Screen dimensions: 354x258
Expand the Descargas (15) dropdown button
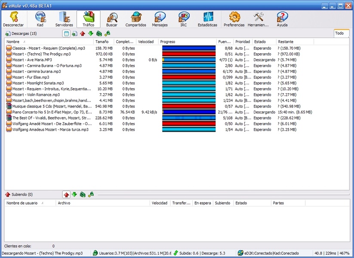coord(21,34)
